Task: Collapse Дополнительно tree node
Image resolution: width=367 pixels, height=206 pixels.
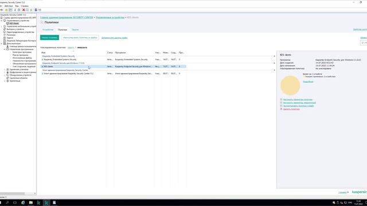Action: tap(2, 43)
